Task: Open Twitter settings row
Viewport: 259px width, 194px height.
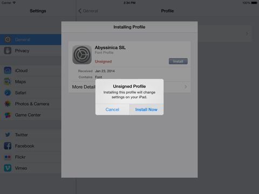Action: [31, 135]
